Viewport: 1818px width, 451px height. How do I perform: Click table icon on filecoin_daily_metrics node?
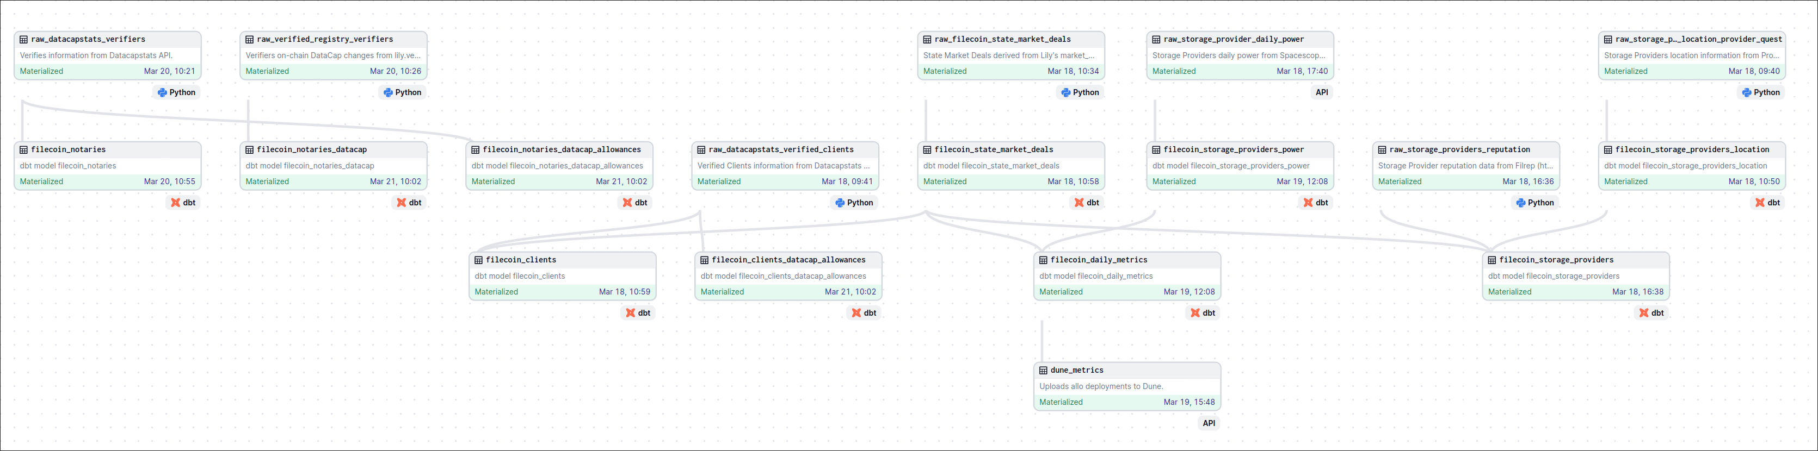[x=1043, y=260]
